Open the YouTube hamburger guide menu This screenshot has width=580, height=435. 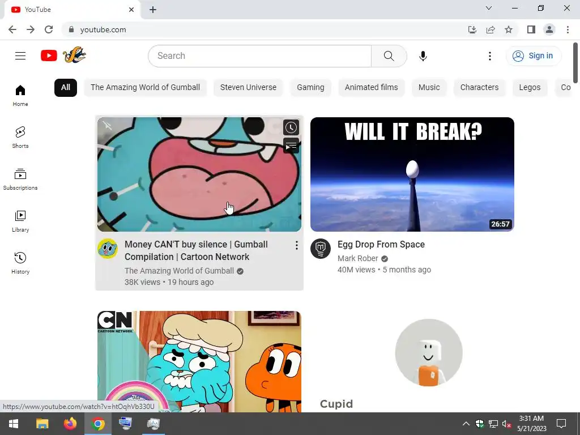click(20, 56)
